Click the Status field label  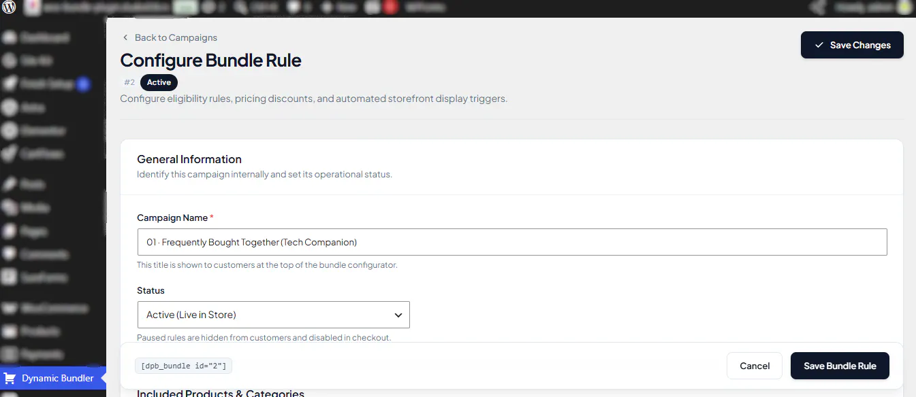151,290
